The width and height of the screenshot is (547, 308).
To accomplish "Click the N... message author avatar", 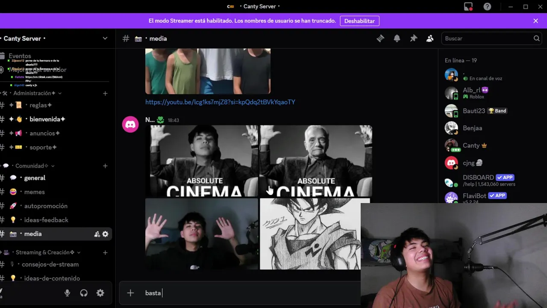I will click(130, 124).
